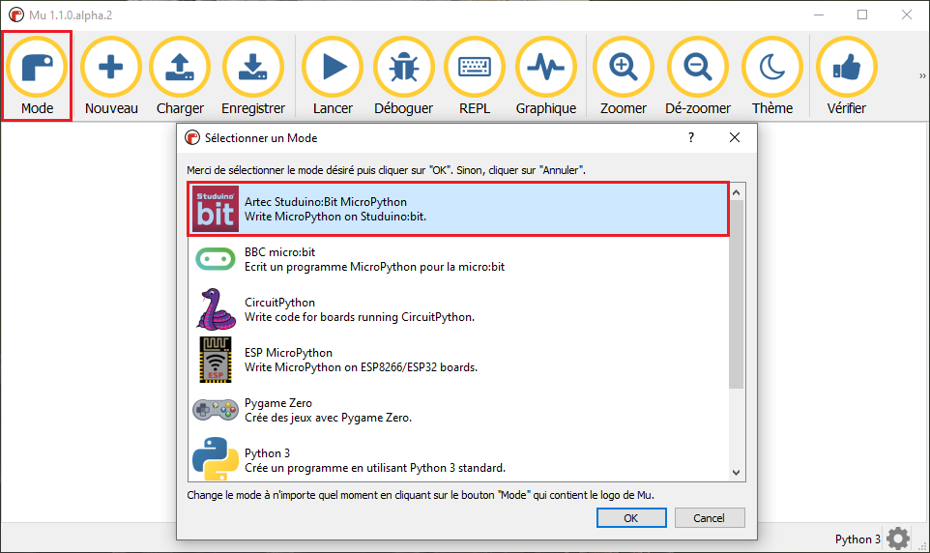The image size is (930, 553).
Task: Select Python 3 mode in list
Action: tap(458, 459)
